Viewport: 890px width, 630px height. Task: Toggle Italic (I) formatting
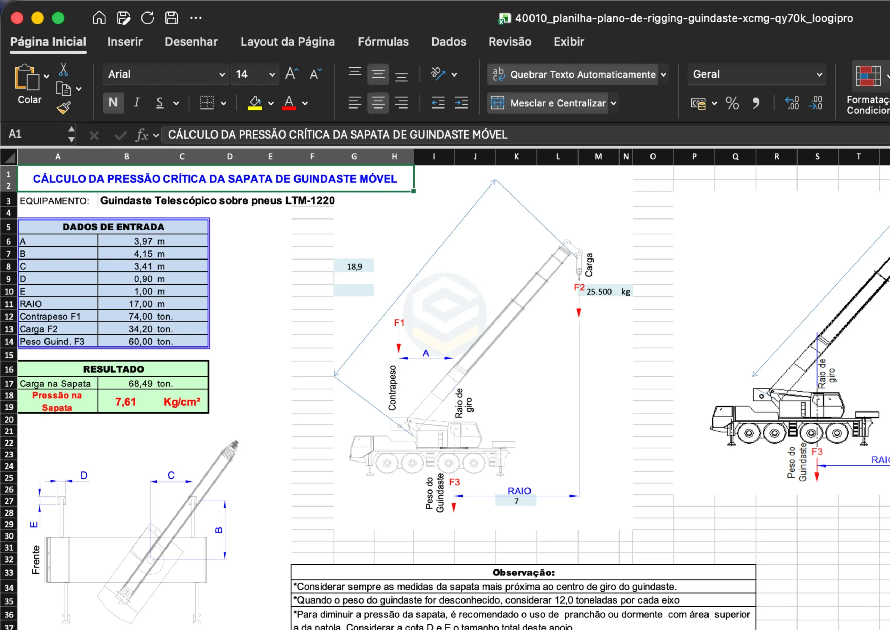pyautogui.click(x=136, y=102)
